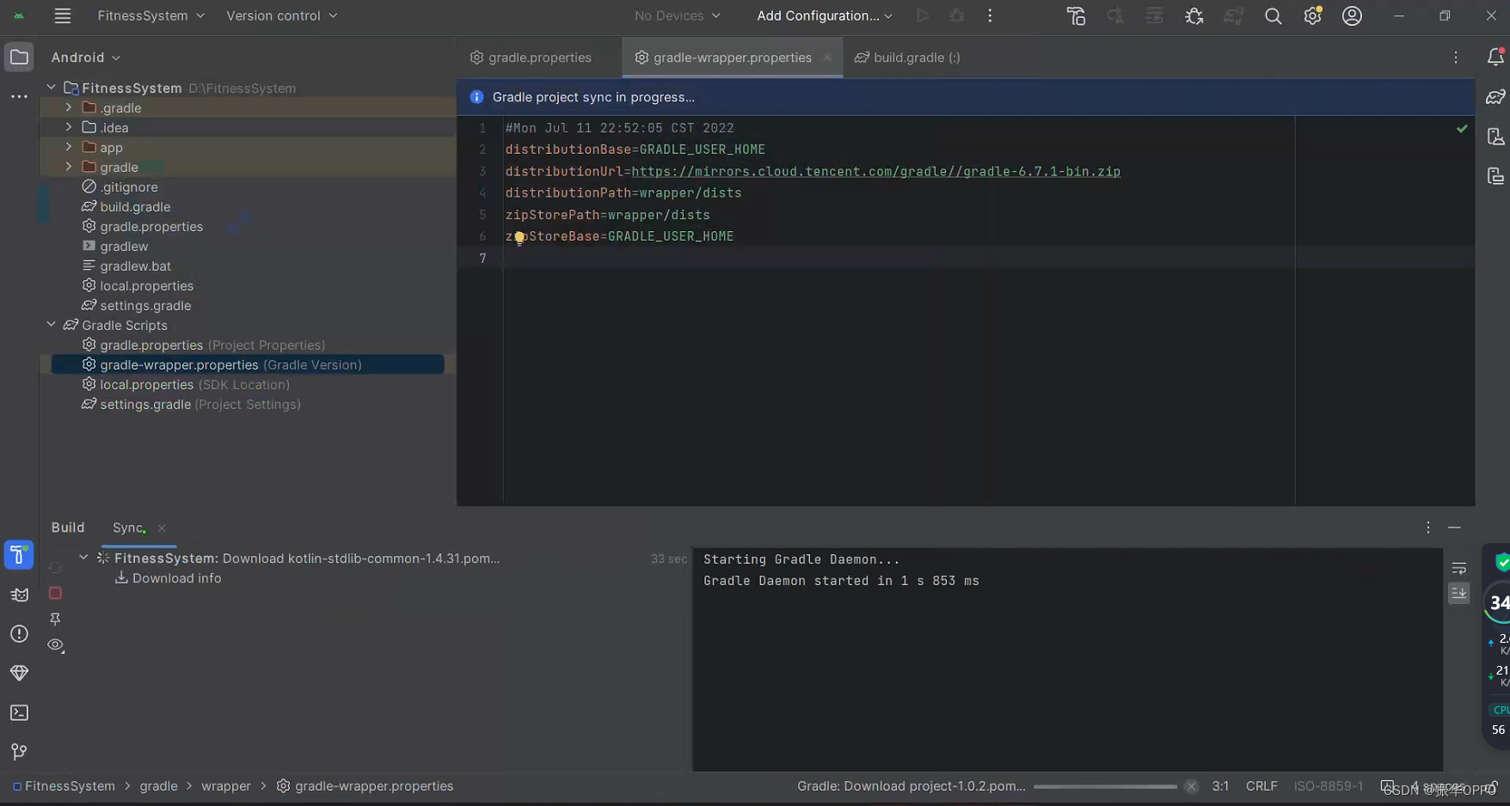
Task: Open the main hamburger menu
Action: (x=62, y=15)
